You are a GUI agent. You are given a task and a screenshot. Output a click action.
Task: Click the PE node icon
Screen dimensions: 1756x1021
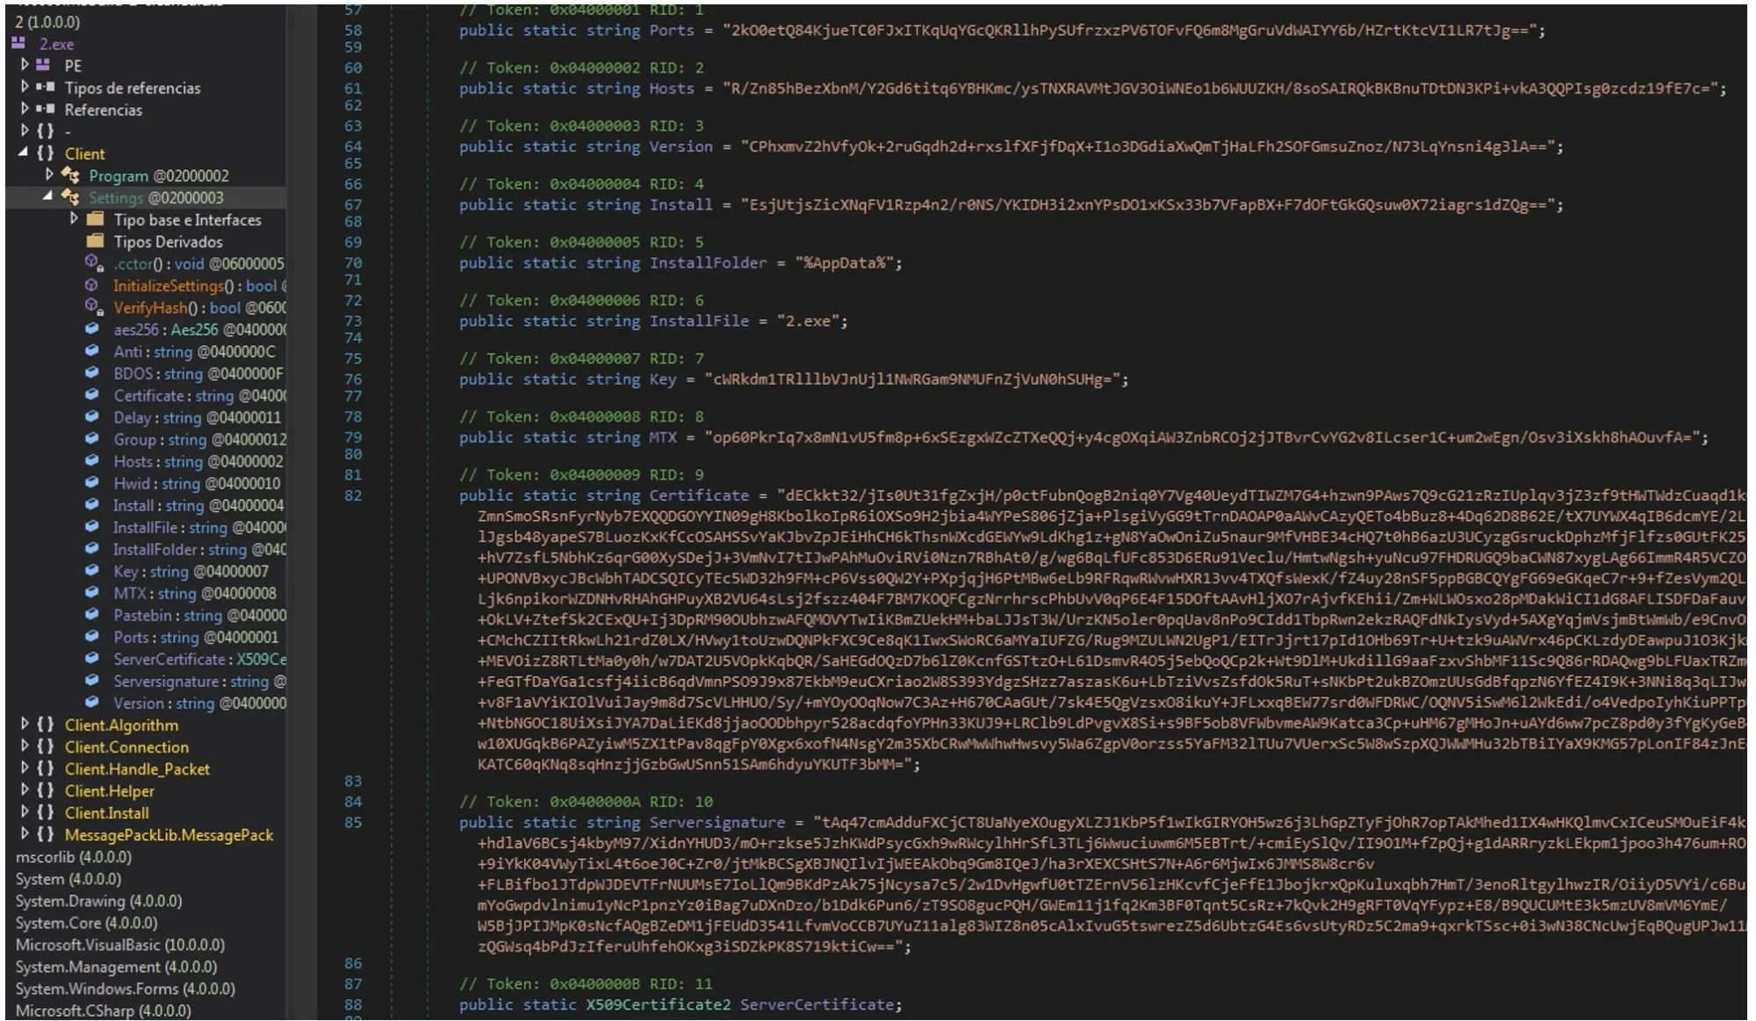pyautogui.click(x=44, y=65)
